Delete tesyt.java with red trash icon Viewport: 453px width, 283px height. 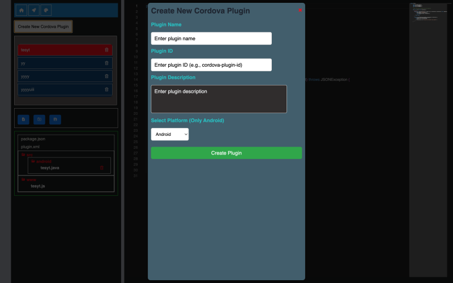click(102, 168)
